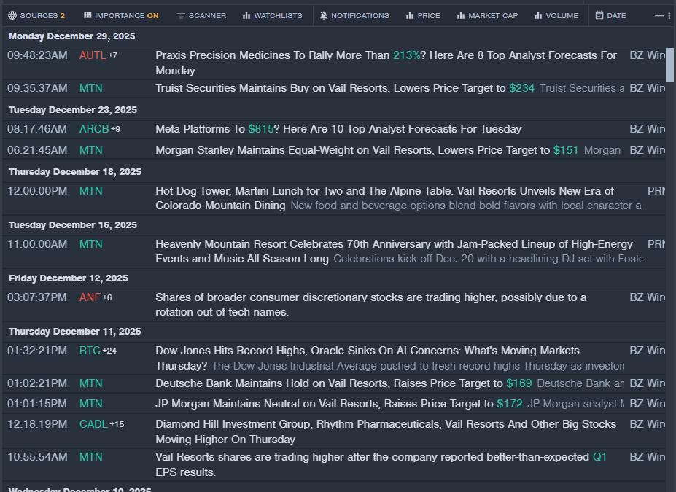This screenshot has height=492, width=676.
Task: Click the CADL ticker symbol
Action: coord(93,424)
